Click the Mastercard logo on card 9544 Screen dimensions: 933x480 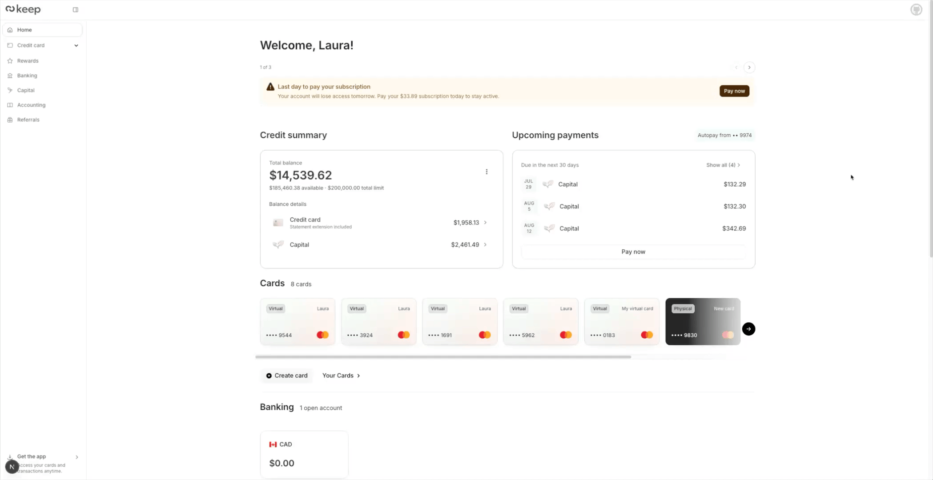pos(322,335)
